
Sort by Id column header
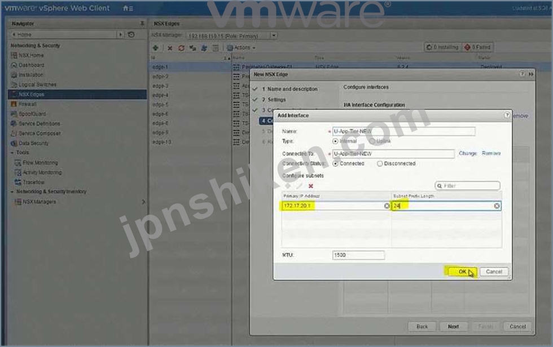click(191, 57)
